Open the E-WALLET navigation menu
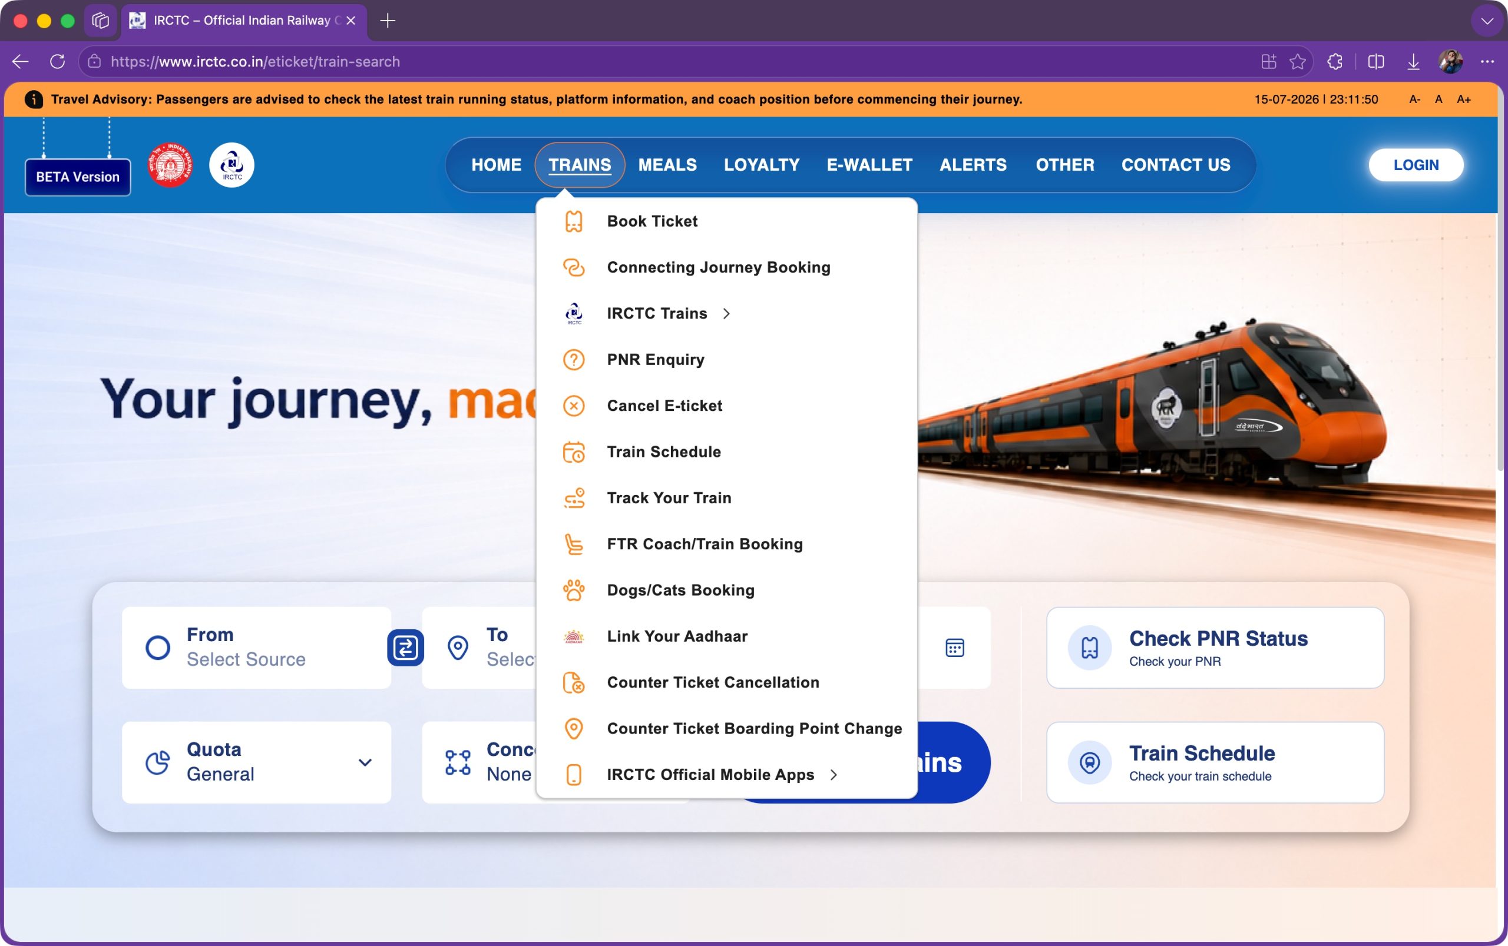 coord(869,165)
